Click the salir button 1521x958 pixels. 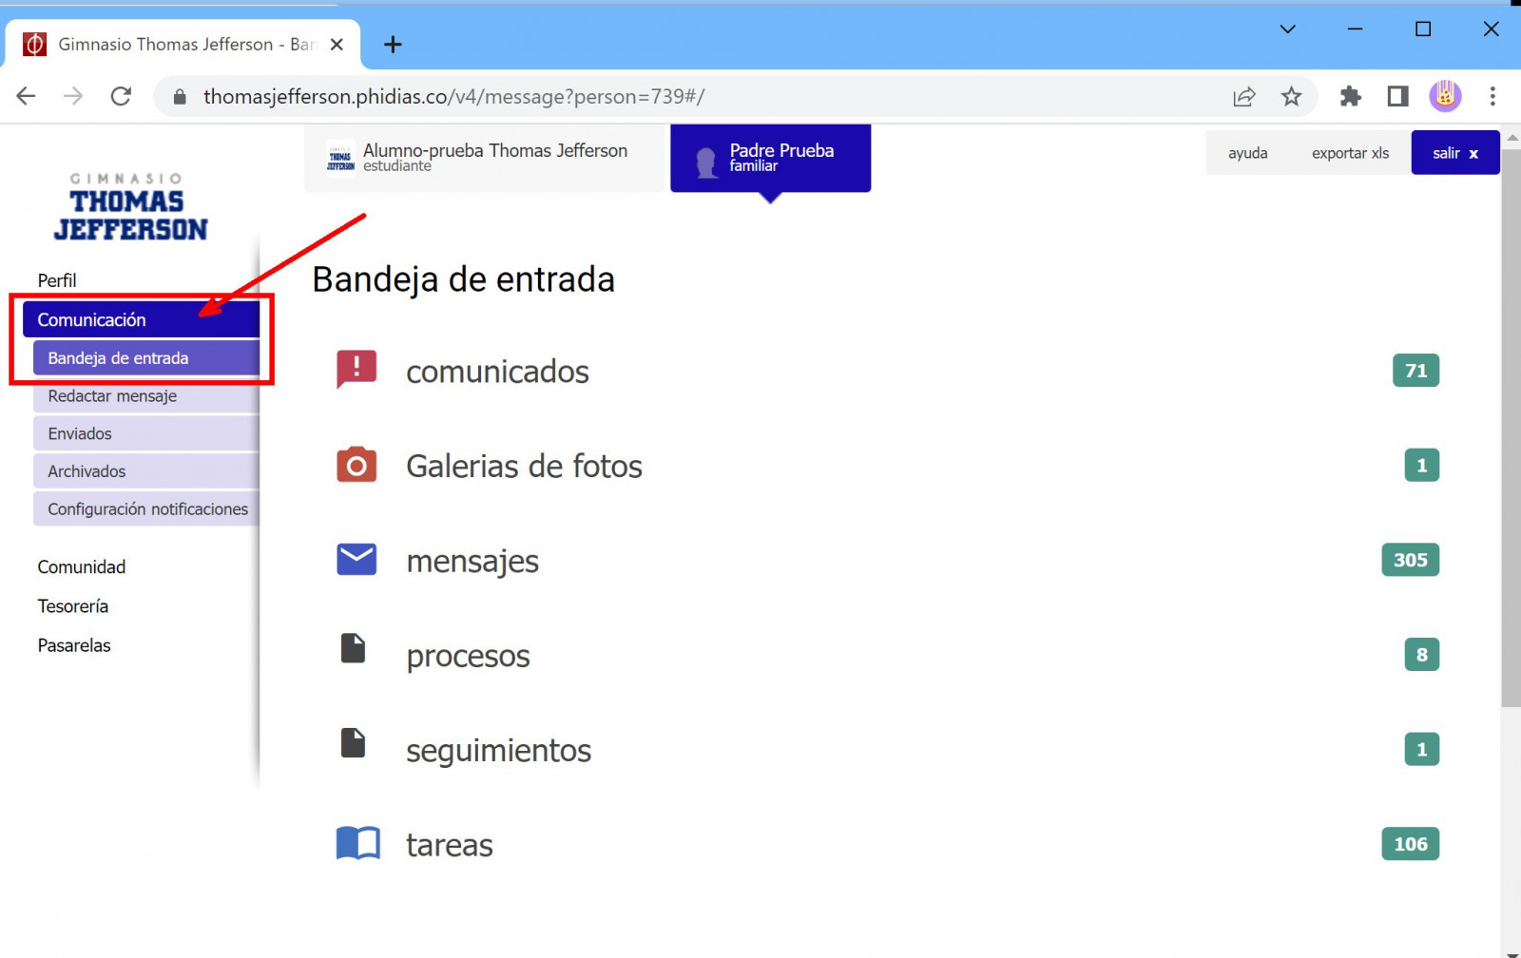coord(1454,153)
